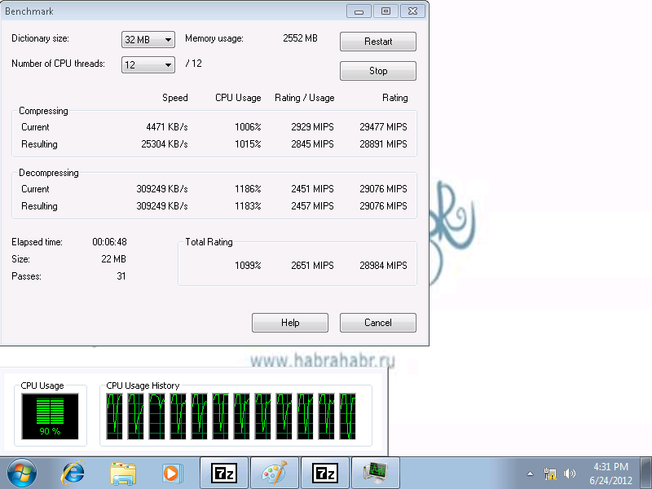Open the Windows Explorer folder icon
The width and height of the screenshot is (652, 489).
pos(123,474)
